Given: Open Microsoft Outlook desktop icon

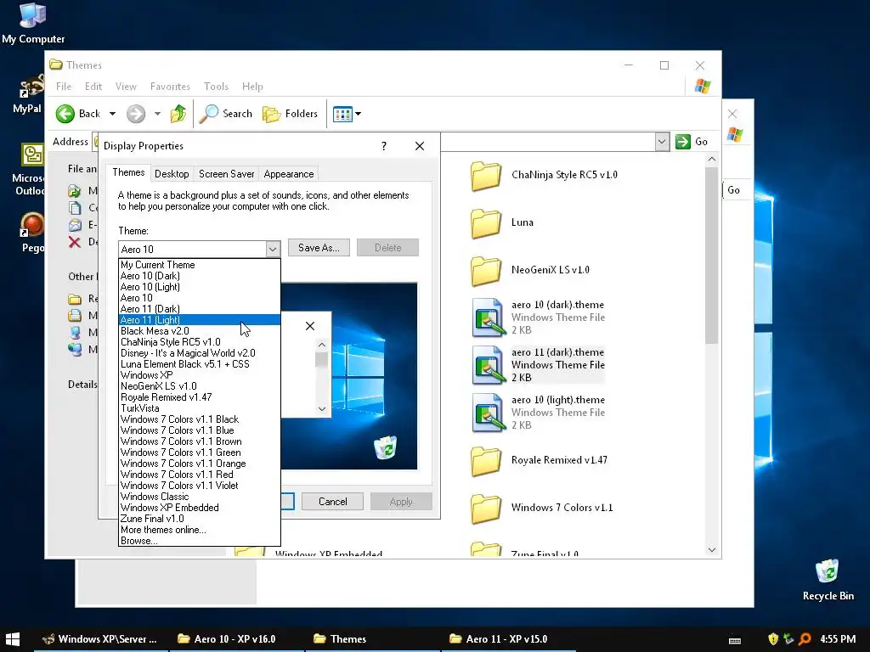Looking at the screenshot, I should [x=31, y=169].
